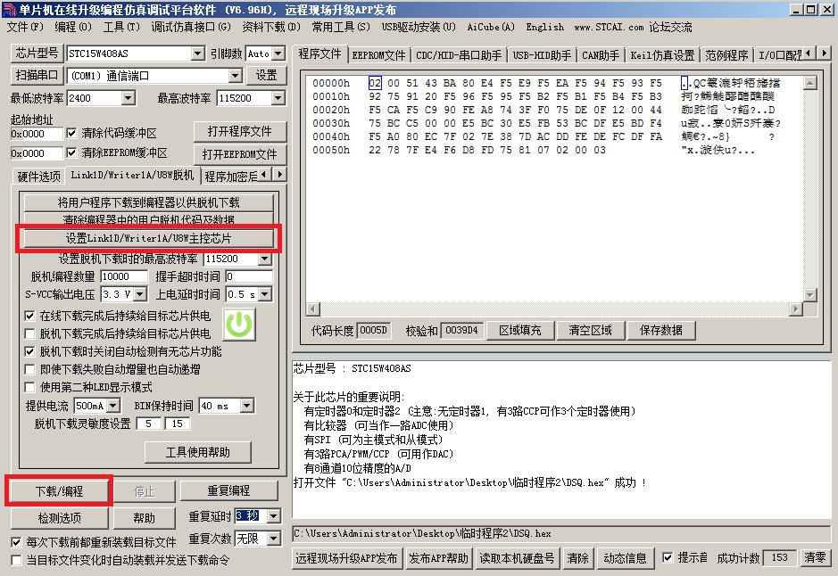Click the 远程现场升级APP发布 button

pos(346,558)
